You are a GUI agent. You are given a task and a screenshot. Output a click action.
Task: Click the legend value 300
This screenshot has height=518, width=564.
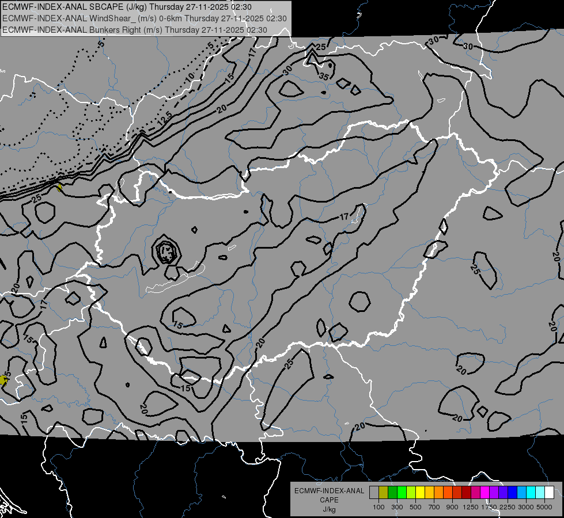397,507
